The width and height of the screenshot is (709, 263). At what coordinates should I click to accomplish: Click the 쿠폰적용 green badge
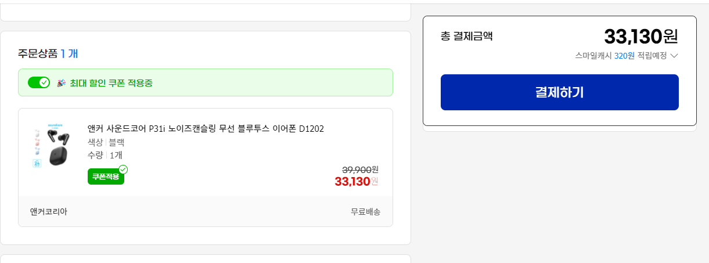[x=105, y=176]
